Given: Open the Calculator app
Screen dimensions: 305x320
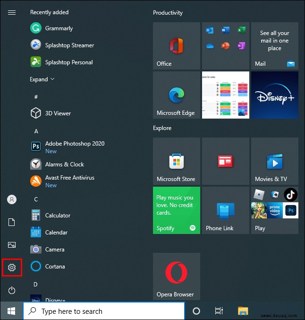Looking at the screenshot, I should 51,215.
